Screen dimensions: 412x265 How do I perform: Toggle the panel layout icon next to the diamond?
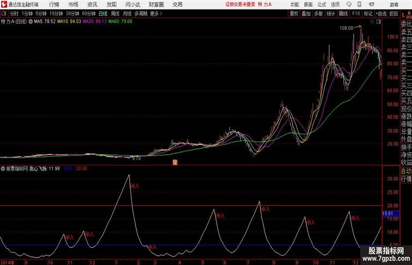[379, 22]
